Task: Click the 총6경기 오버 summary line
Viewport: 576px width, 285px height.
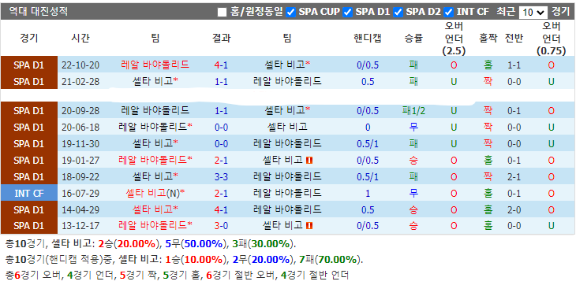Action: [x=177, y=275]
